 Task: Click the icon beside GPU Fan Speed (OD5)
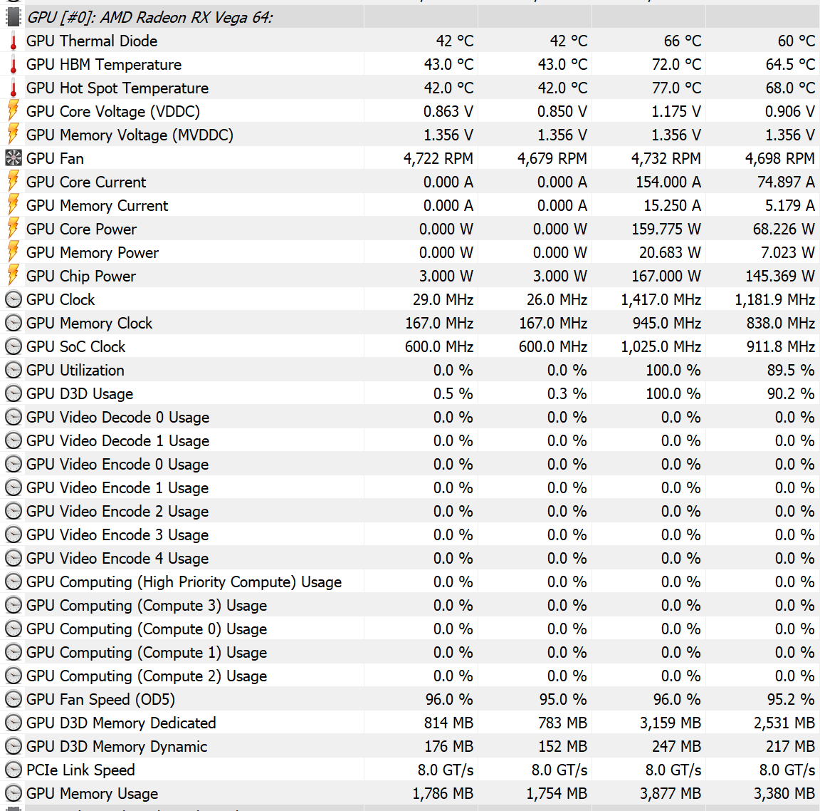13,700
